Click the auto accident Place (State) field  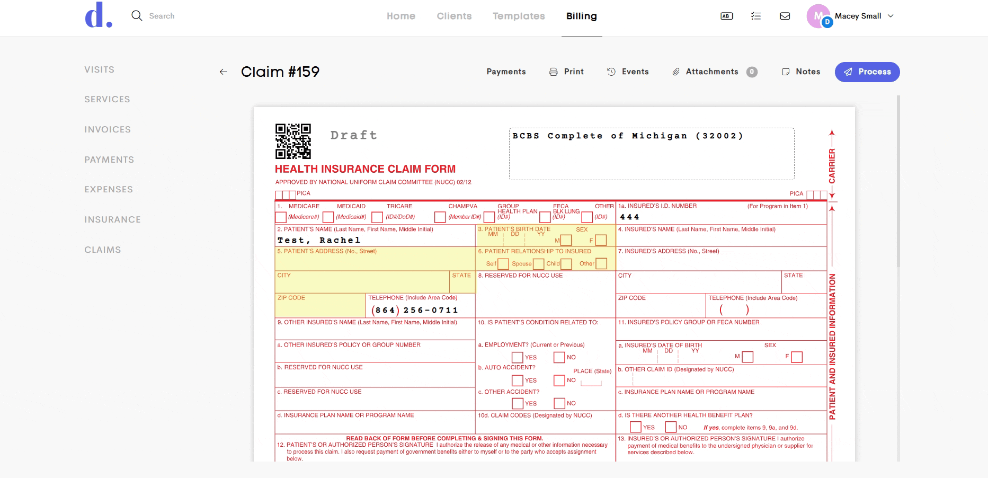point(591,383)
